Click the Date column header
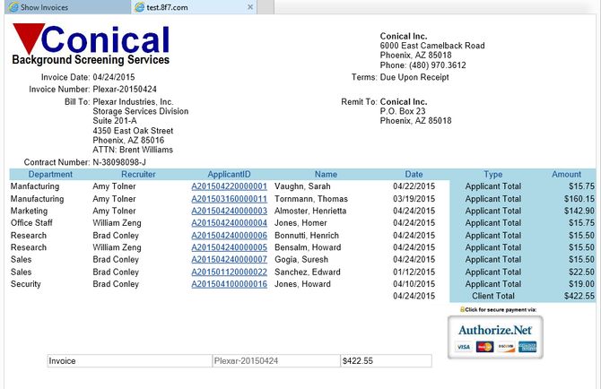This screenshot has height=389, width=601. click(x=414, y=174)
